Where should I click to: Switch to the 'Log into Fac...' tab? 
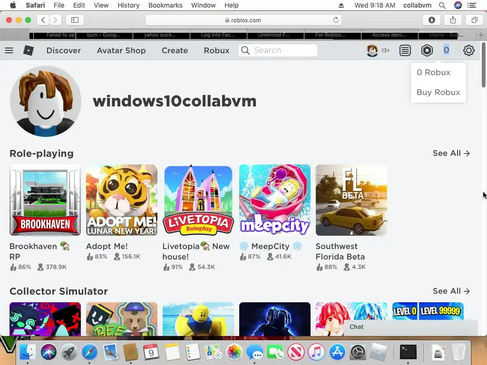(x=218, y=35)
